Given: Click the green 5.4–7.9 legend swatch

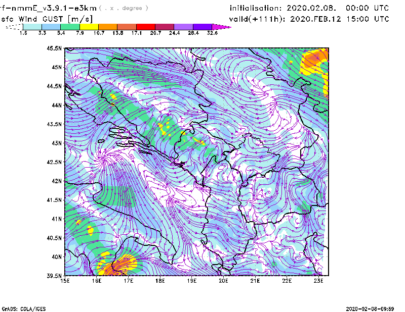Looking at the screenshot, I should tap(70, 27).
